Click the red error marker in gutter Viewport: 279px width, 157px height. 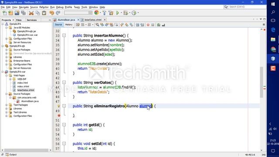(59, 116)
